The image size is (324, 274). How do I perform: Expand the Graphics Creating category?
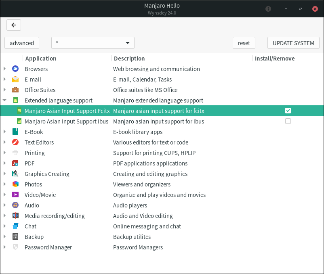[x=4, y=174]
